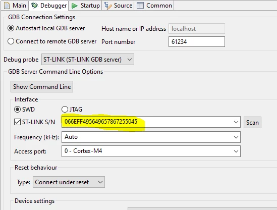Expand the ST-LINK serial number dropdown
Image resolution: width=277 pixels, height=210 pixels.
click(x=236, y=122)
